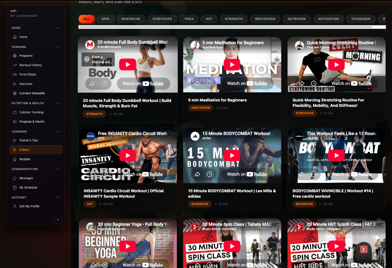
Task: Open Connect Wearable
Action: tap(36, 93)
